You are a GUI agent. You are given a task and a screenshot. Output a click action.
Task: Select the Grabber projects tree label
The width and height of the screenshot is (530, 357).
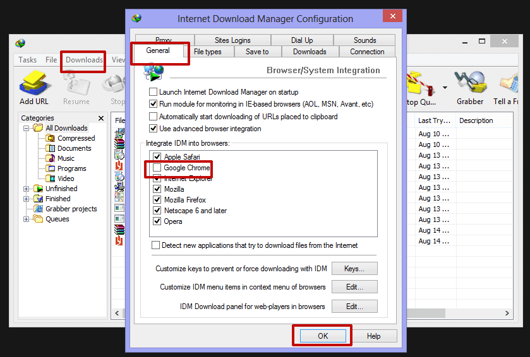coord(71,209)
